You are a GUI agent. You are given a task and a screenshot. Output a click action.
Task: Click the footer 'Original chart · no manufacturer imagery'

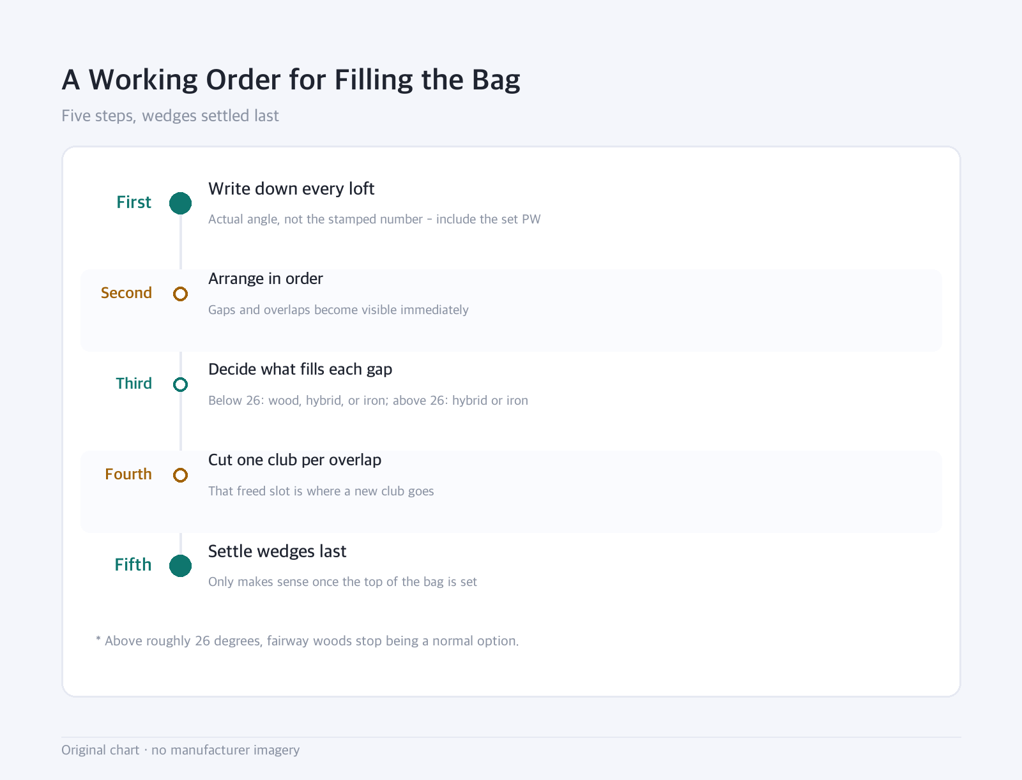click(180, 750)
